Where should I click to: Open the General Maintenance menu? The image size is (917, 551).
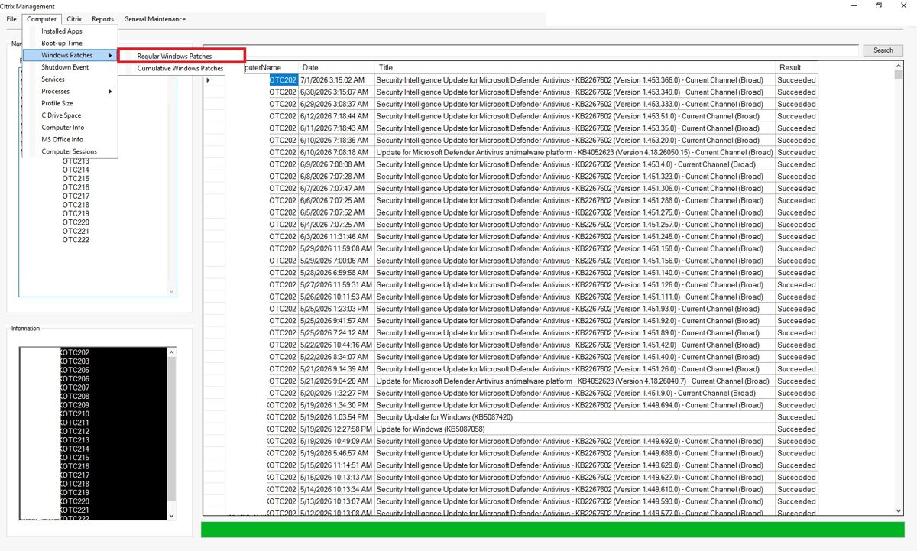[154, 19]
